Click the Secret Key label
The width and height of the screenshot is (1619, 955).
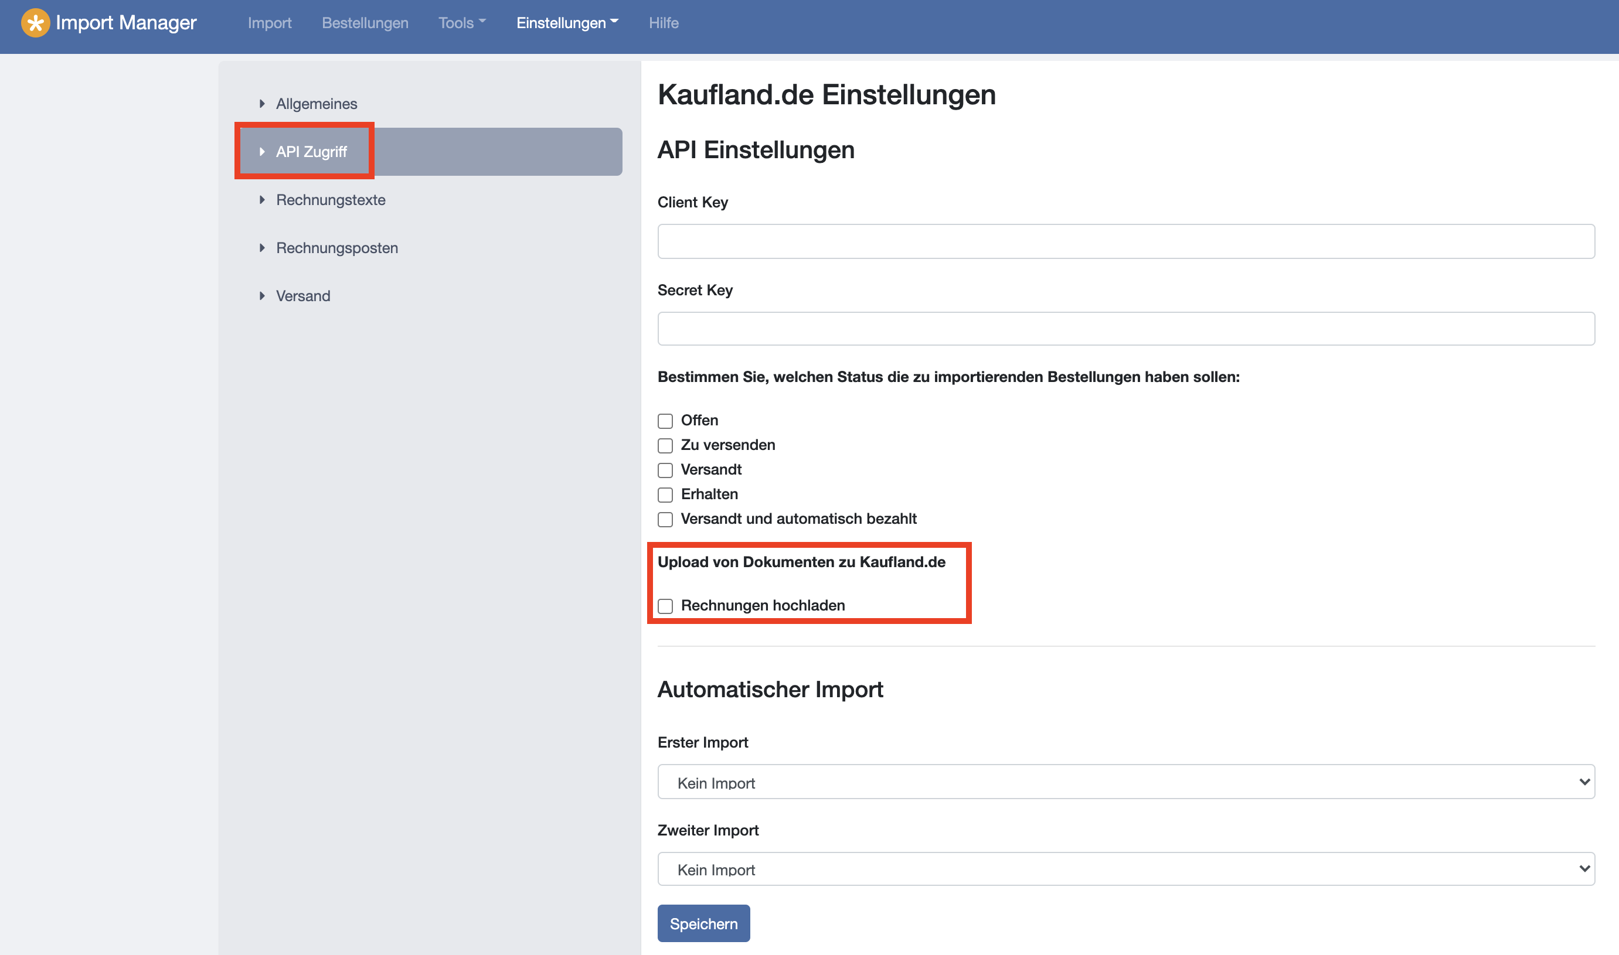695,290
